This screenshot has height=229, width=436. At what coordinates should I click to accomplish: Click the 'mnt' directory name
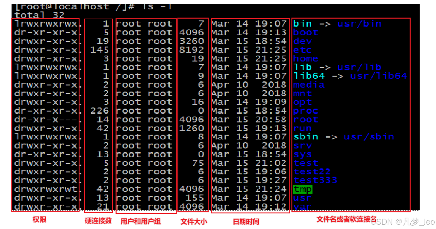coord(303,93)
